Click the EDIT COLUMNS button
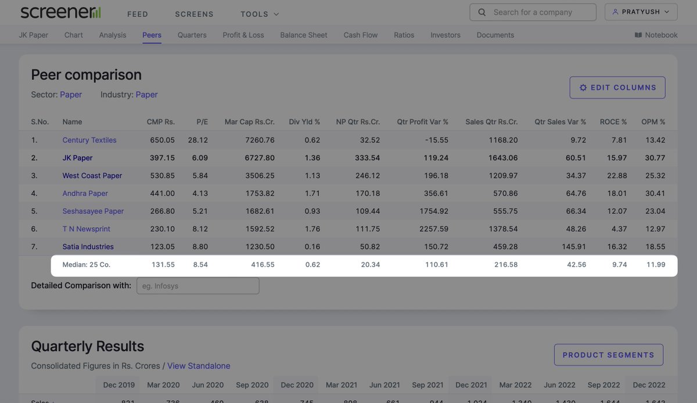 (x=617, y=88)
